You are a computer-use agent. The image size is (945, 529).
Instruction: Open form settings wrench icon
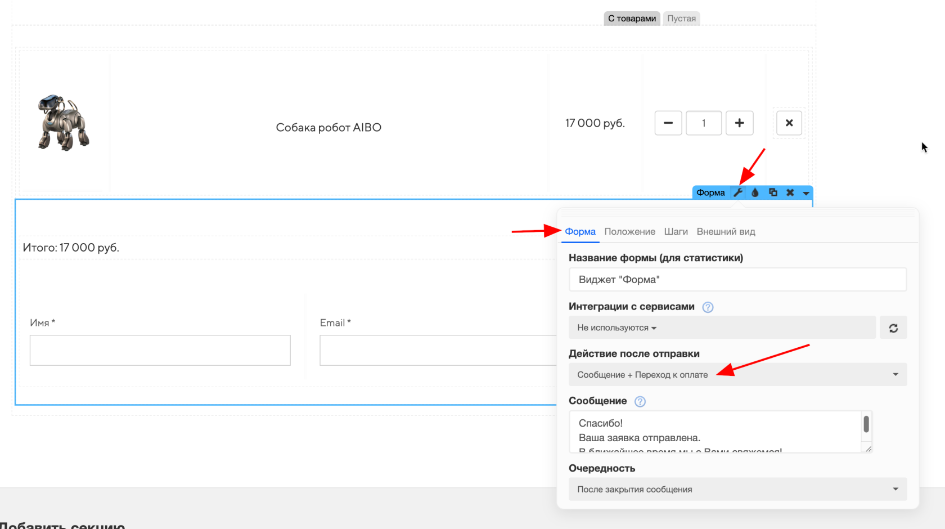tap(738, 192)
